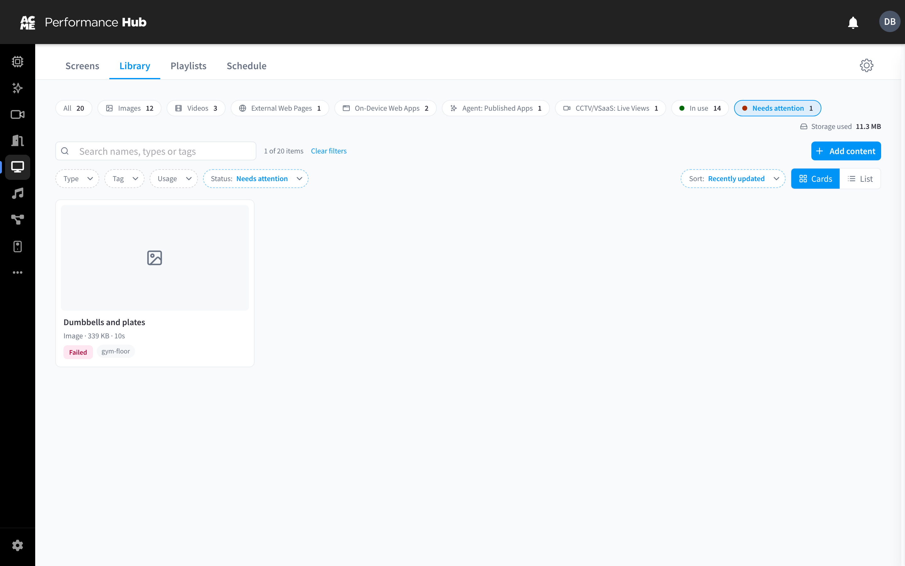Viewport: 905px width, 566px height.
Task: Expand the Usage filter dropdown
Action: 173,179
